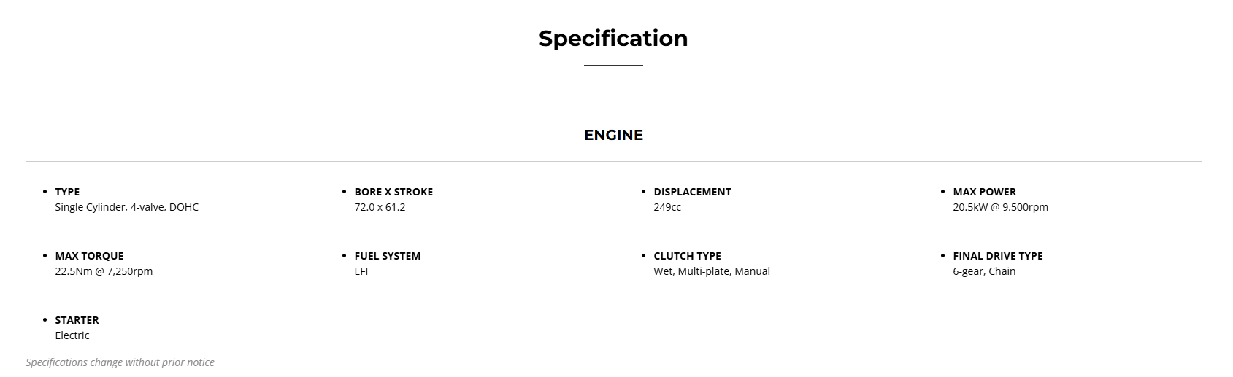Select the ENGINE section heading
Screen dimensions: 1233x377
tap(613, 135)
